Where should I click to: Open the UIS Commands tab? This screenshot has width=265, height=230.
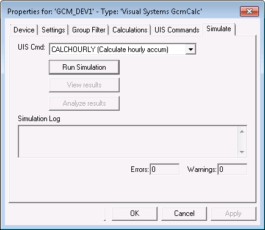(x=176, y=30)
